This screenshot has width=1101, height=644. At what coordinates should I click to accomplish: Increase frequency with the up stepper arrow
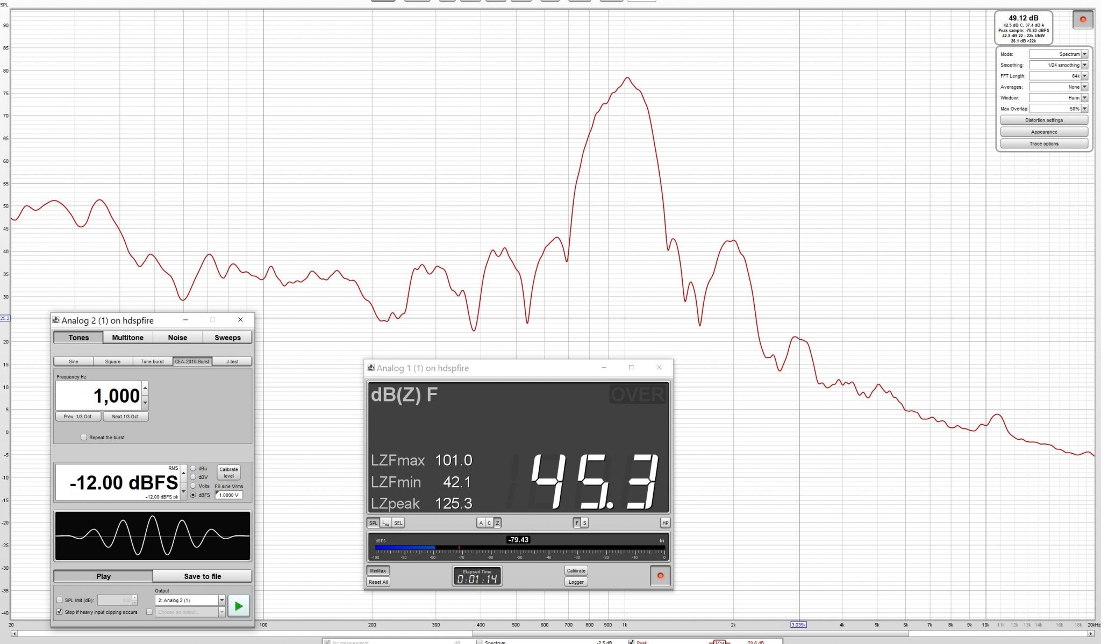point(145,388)
